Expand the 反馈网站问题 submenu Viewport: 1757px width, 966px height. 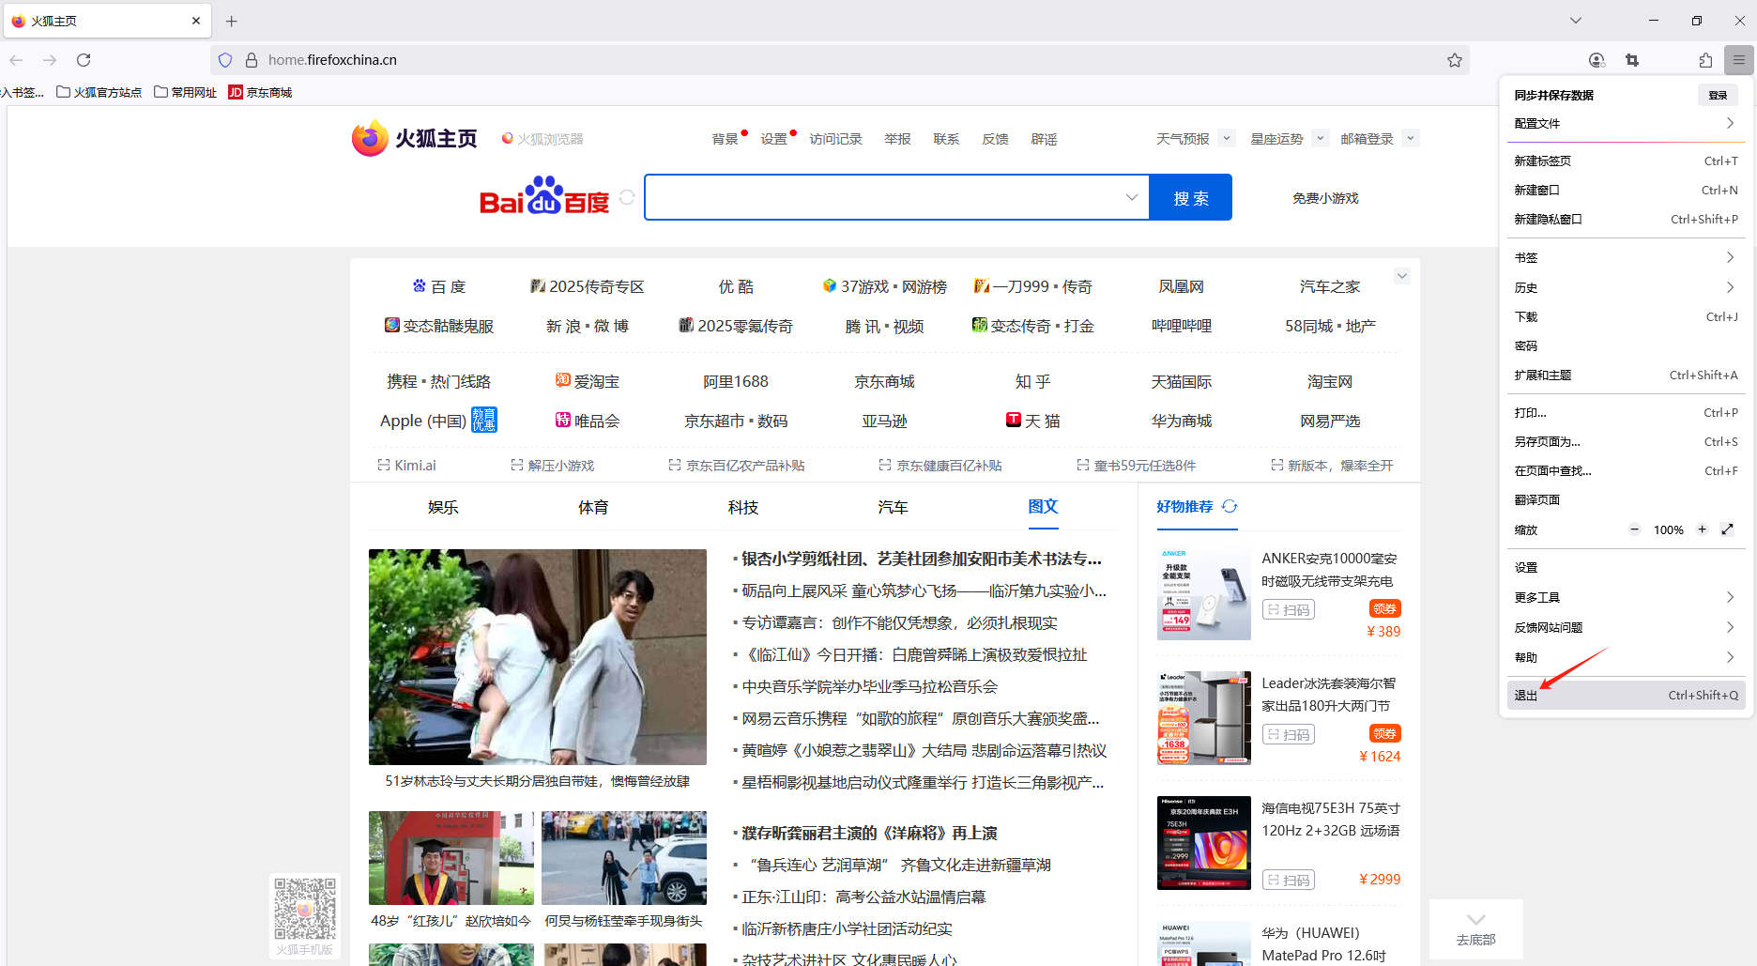click(1626, 627)
